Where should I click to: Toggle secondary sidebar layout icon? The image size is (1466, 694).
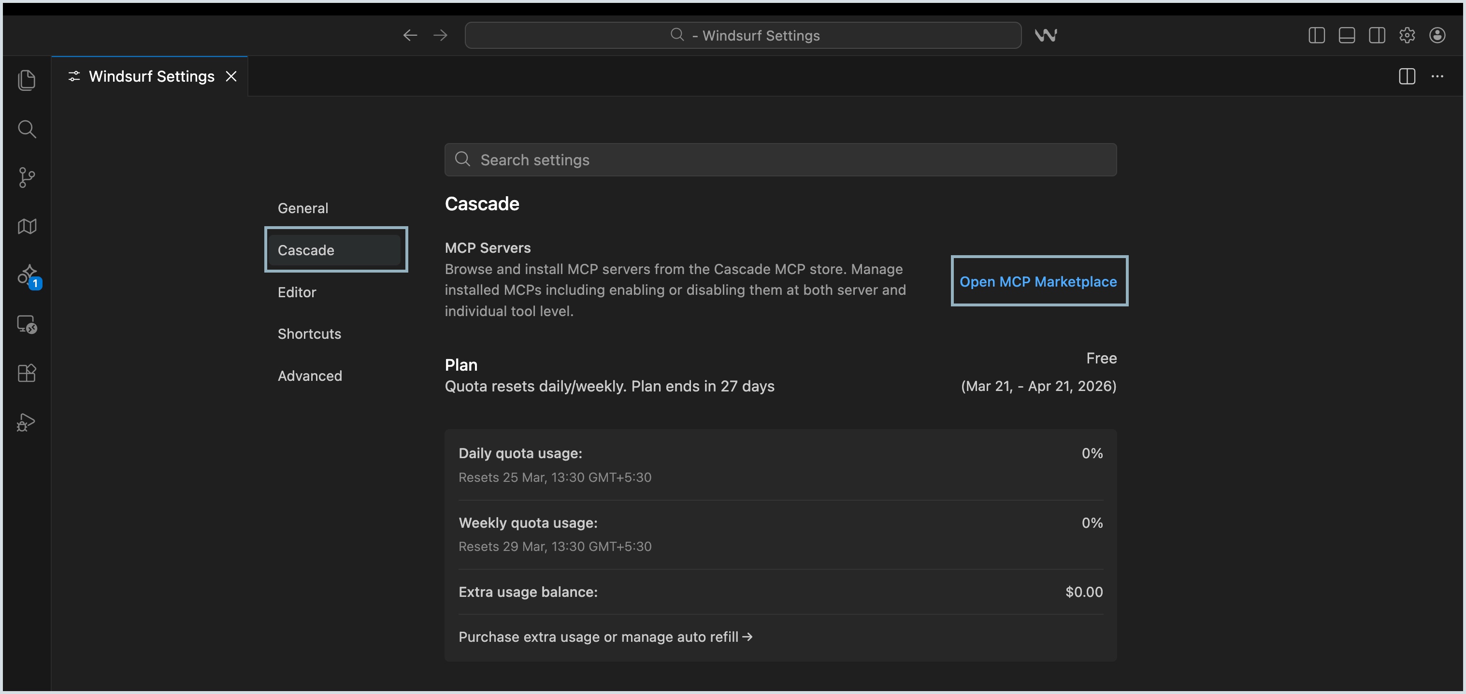coord(1377,35)
